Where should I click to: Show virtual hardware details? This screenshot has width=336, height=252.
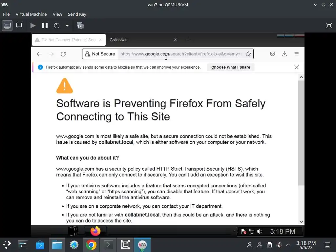coord(19,26)
